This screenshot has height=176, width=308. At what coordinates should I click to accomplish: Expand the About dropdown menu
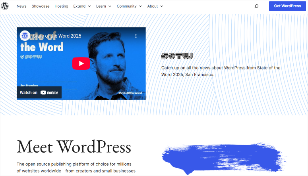155,6
